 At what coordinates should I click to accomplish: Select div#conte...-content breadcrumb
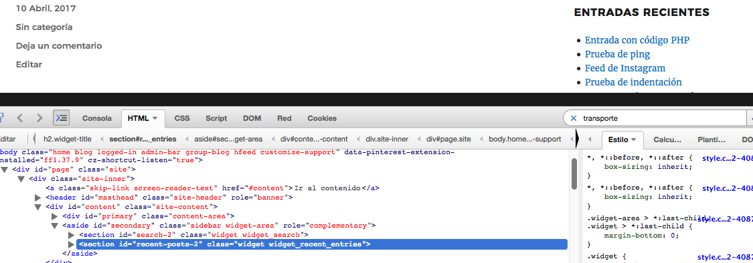point(314,139)
